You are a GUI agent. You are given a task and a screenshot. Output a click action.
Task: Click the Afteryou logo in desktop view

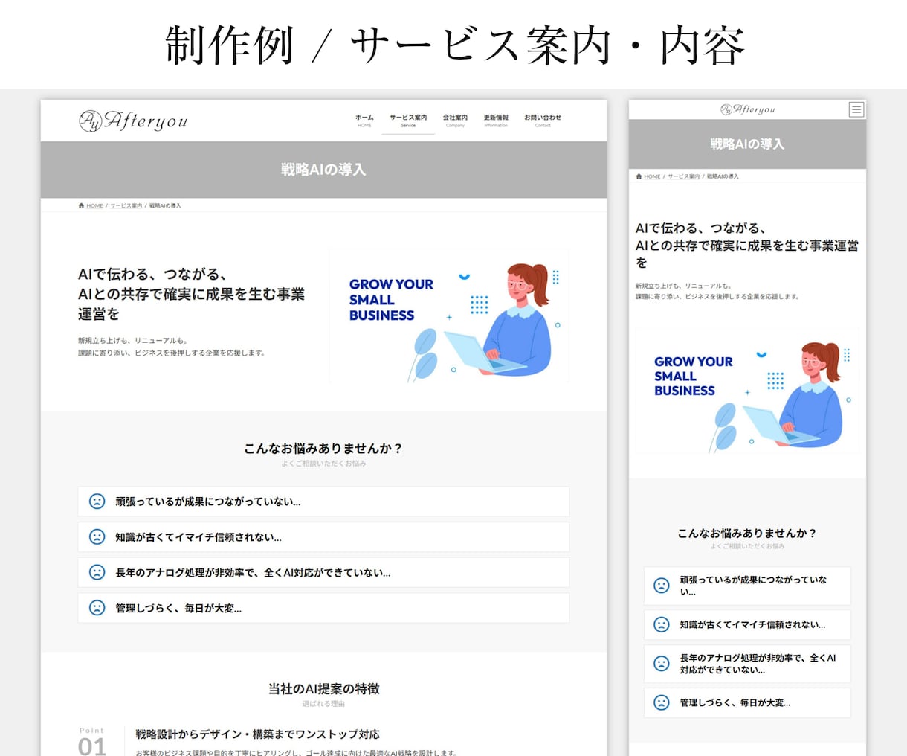pos(133,121)
